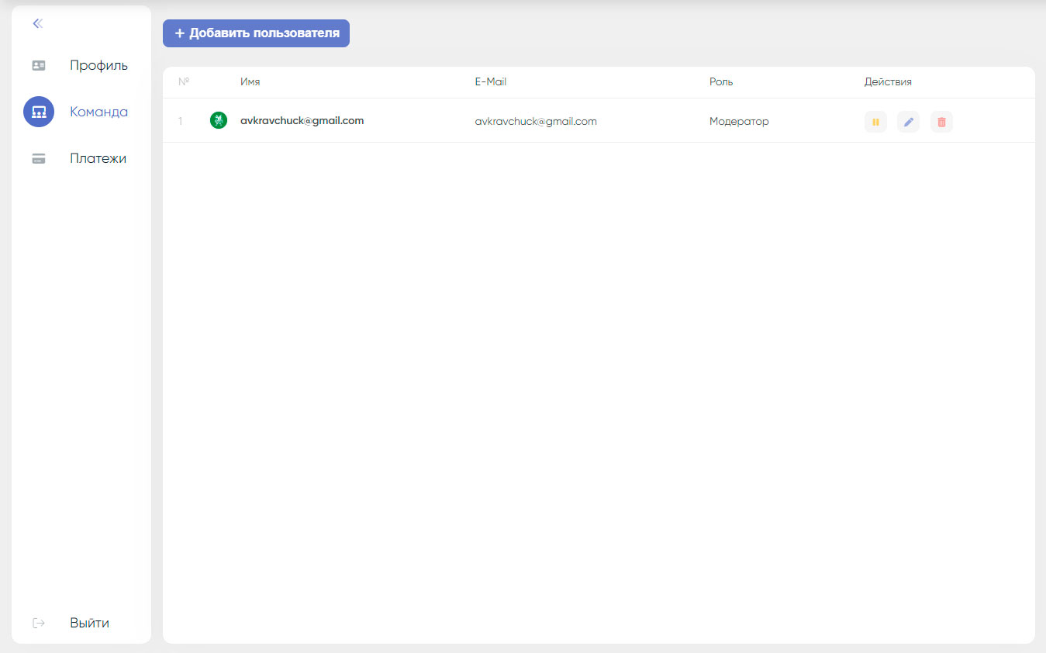1046x653 pixels.
Task: Delete the user with trash icon
Action: pos(941,122)
